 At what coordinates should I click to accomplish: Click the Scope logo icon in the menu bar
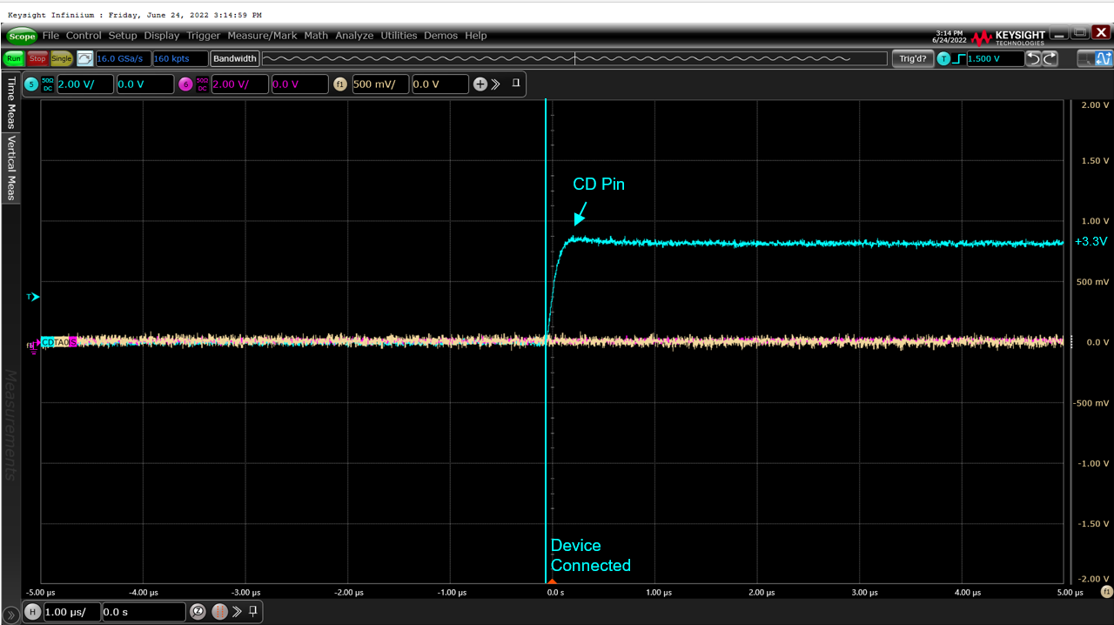(21, 36)
